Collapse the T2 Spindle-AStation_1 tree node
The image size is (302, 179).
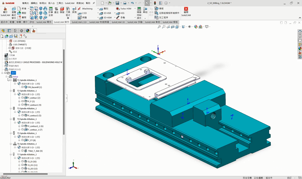pos(11,91)
